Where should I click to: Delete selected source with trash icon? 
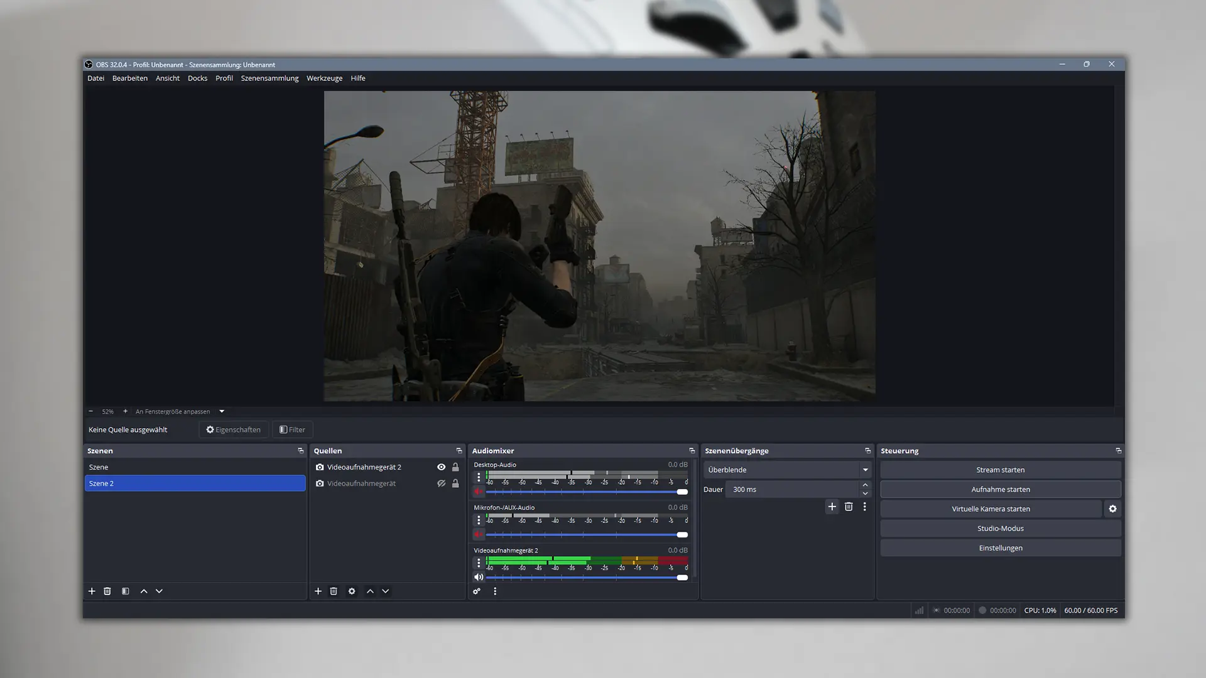point(334,591)
